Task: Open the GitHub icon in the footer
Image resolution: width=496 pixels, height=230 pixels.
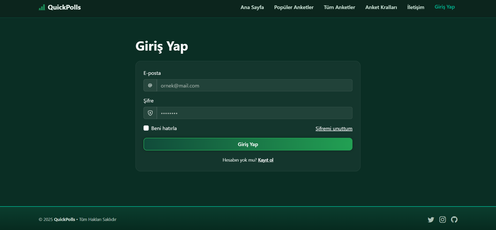Action: click(454, 219)
